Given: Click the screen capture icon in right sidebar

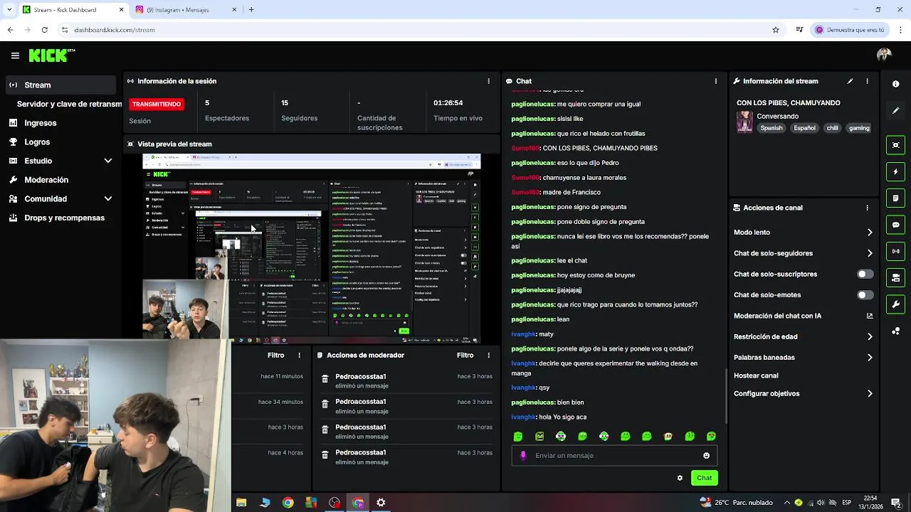Looking at the screenshot, I should click(895, 145).
